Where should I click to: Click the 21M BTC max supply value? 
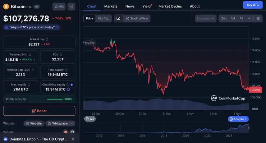21,89
